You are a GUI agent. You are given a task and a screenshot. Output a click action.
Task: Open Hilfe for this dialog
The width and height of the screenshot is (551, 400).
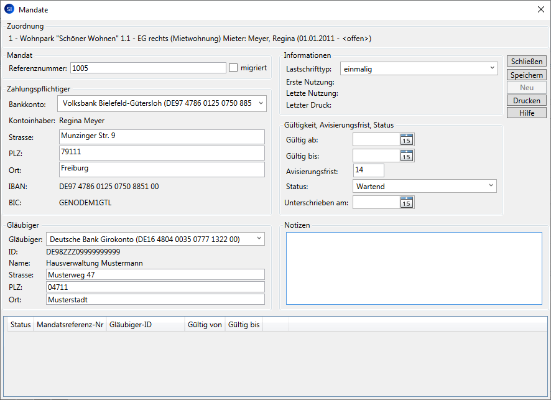coord(527,113)
